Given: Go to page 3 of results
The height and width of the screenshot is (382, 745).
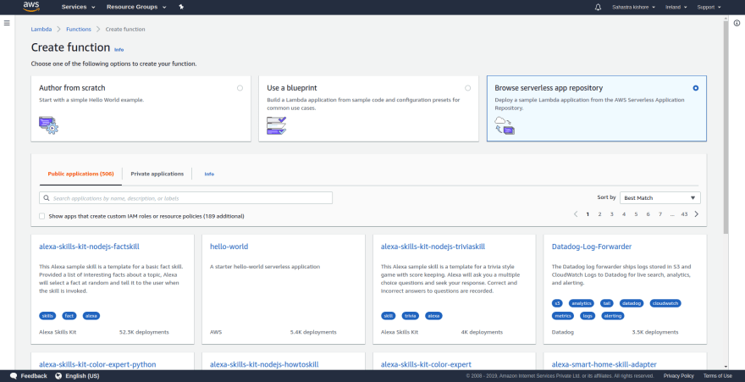Looking at the screenshot, I should coord(611,214).
